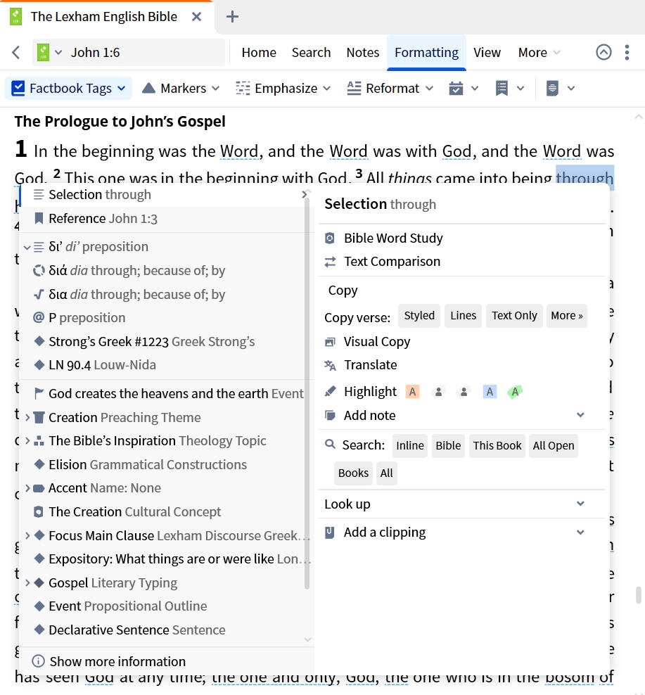
Task: Open the Lexham Bible resource icon menu
Action: tap(49, 52)
